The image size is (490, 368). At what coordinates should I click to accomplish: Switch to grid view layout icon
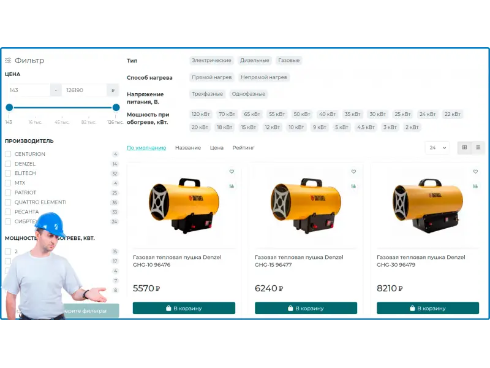(x=464, y=148)
